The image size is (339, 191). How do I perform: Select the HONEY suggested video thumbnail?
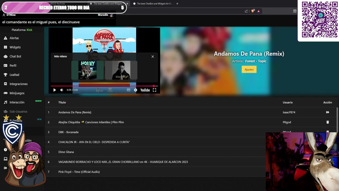87,70
